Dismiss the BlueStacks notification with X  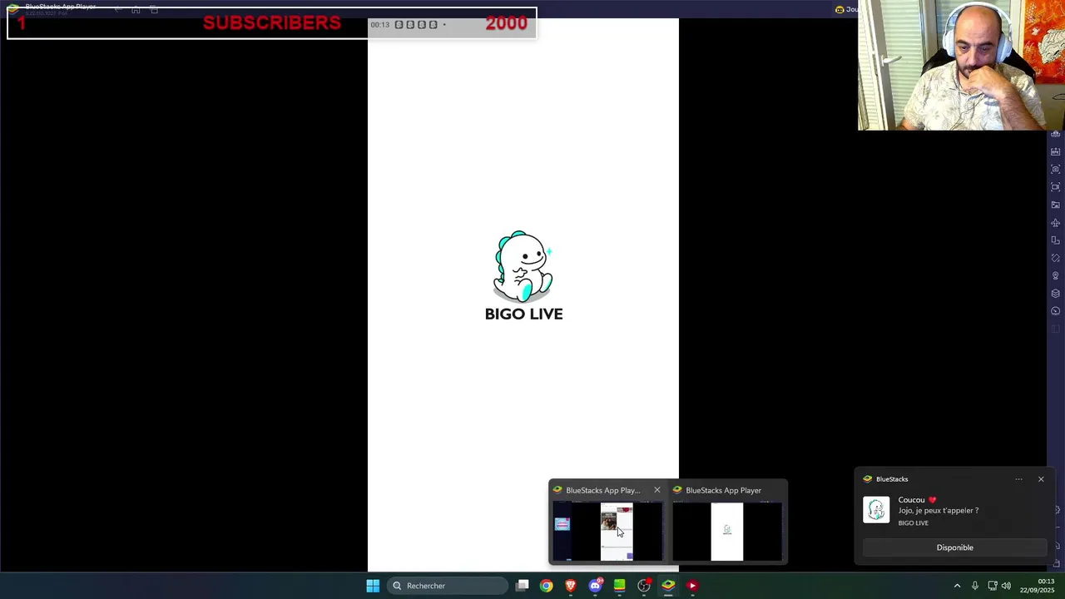pos(1041,479)
